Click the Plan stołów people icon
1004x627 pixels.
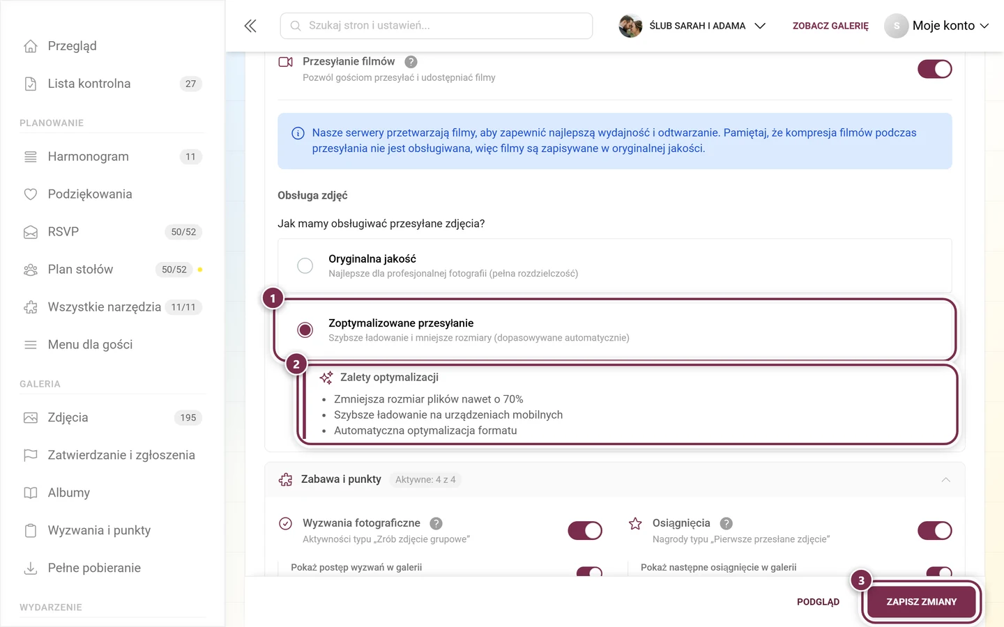click(x=31, y=270)
